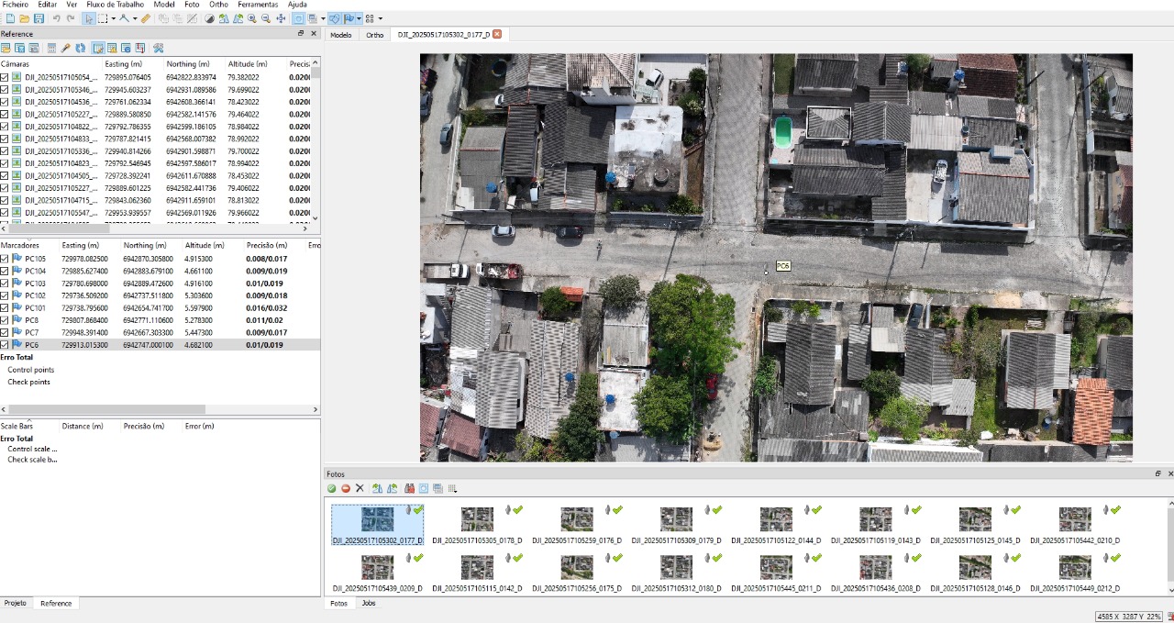This screenshot has width=1174, height=623.
Task: Open the show images layers dropdown arrow
Action: coord(323,18)
